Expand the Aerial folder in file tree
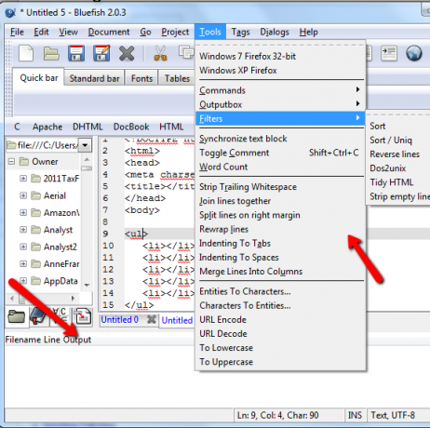Image resolution: width=430 pixels, height=428 pixels. click(23, 195)
